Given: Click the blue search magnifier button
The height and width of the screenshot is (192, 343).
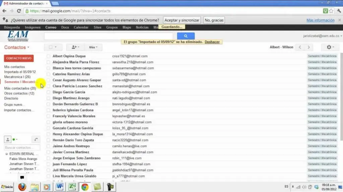Looking at the screenshot, I should (x=186, y=36).
